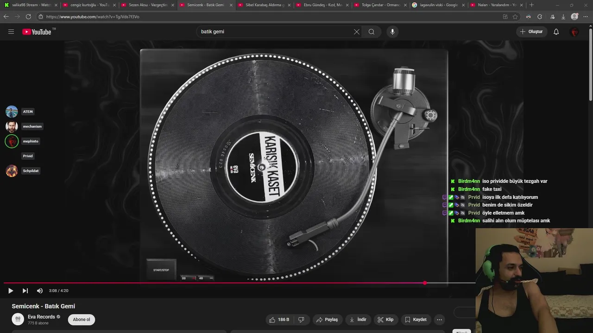
Task: Click the video title Semicenk - Batık Gemi
Action: click(44, 306)
